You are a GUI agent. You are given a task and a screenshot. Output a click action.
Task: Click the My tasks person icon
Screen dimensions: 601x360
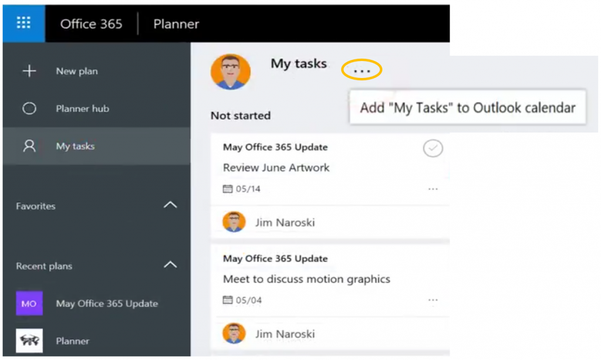[x=29, y=146]
